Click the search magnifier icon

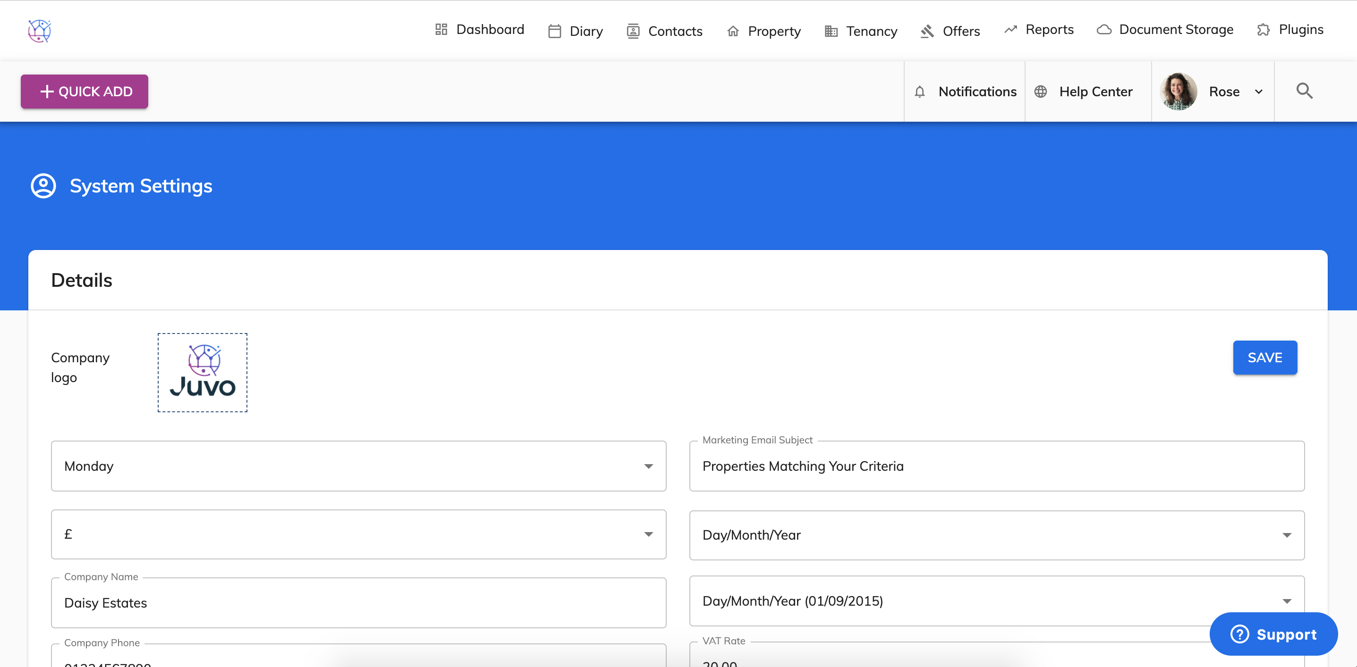[1304, 91]
